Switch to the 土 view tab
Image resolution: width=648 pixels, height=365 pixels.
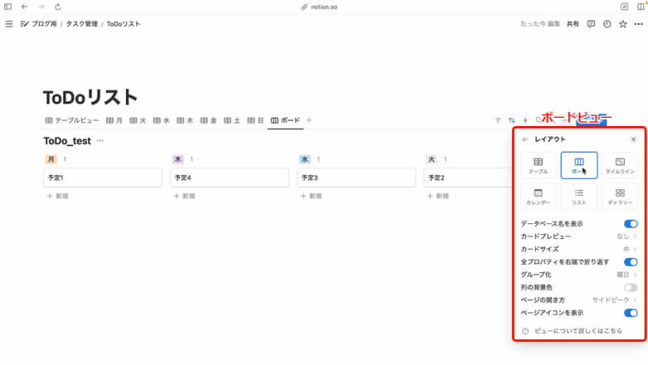point(232,120)
